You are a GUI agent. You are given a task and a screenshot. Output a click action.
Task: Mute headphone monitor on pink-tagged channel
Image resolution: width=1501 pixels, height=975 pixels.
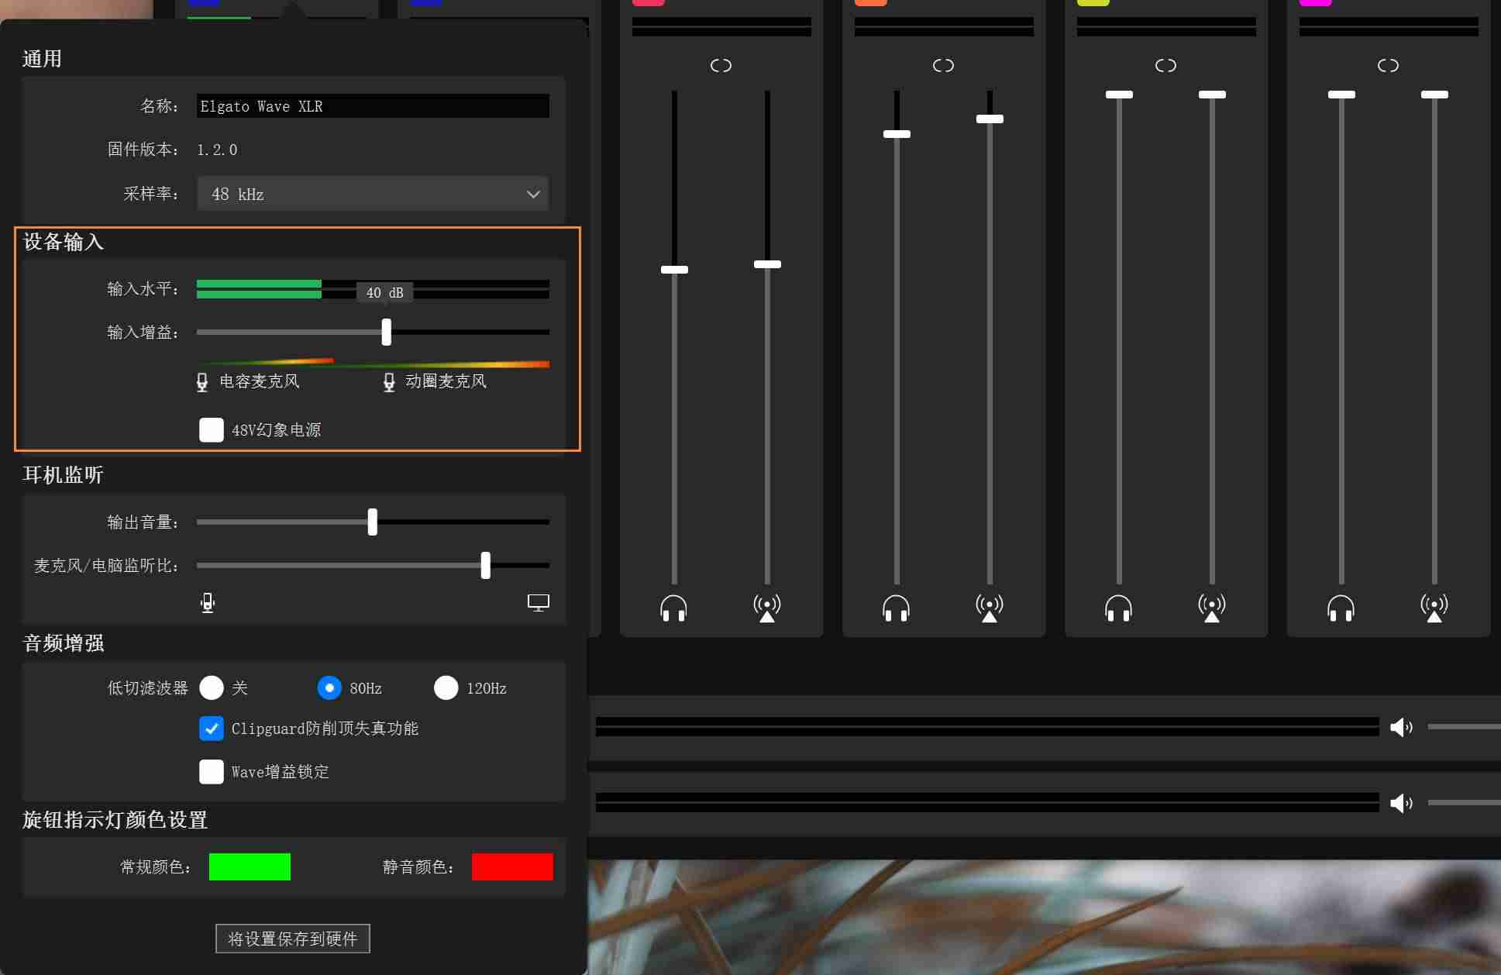[x=673, y=608]
